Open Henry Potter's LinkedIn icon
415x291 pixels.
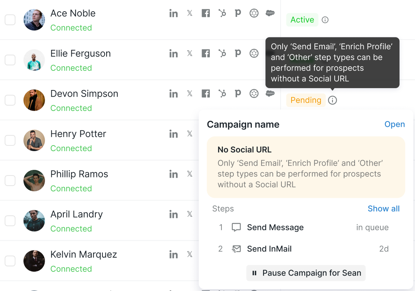pyautogui.click(x=173, y=134)
